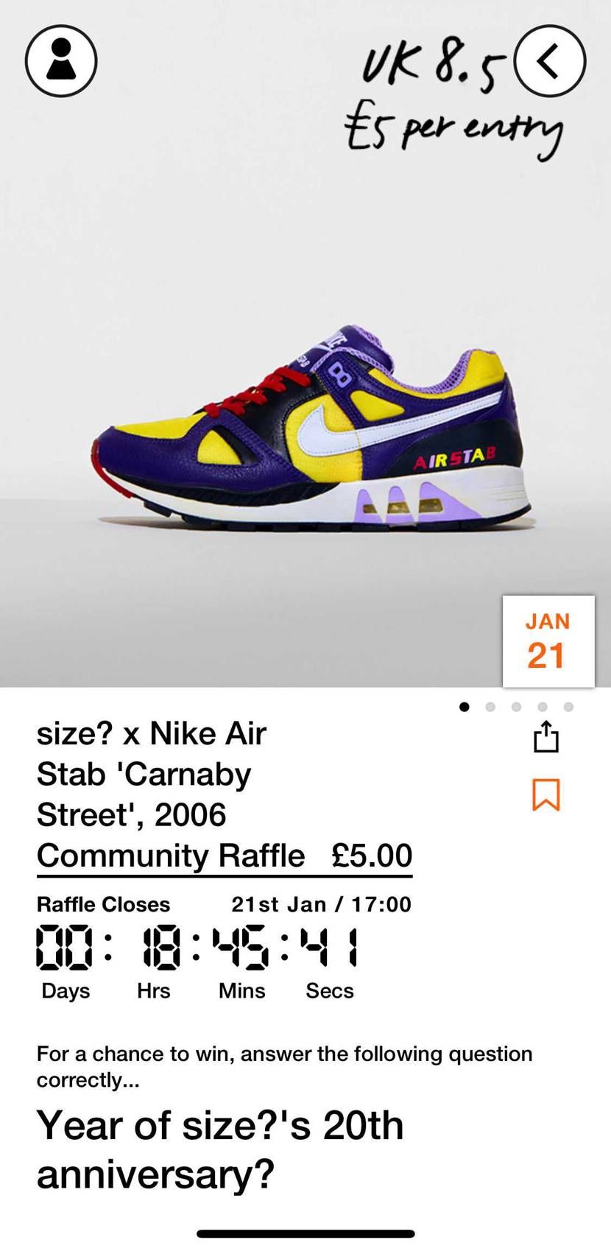Select the third carousel dot
611x1251 pixels.
516,707
